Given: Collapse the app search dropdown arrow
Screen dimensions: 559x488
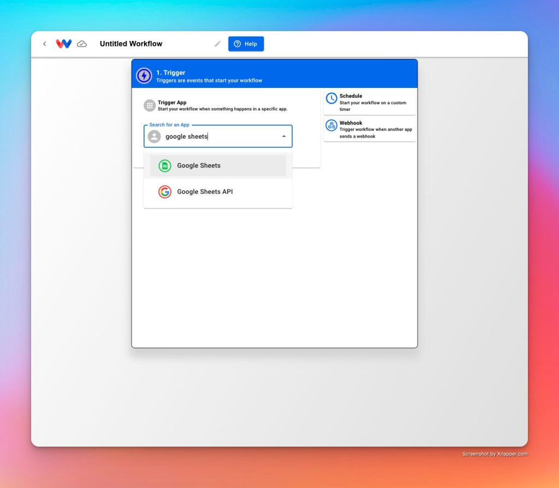Looking at the screenshot, I should coord(284,136).
